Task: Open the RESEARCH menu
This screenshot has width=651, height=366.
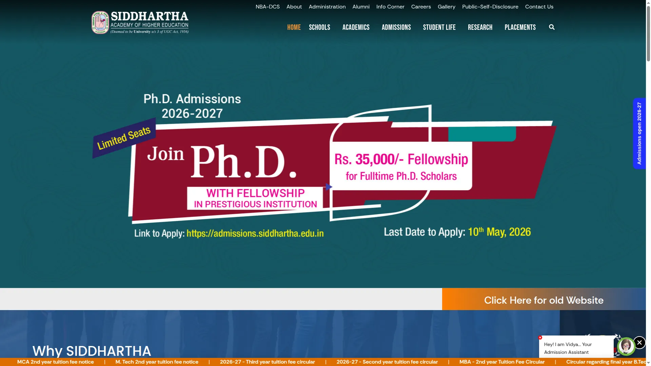Action: pyautogui.click(x=480, y=27)
